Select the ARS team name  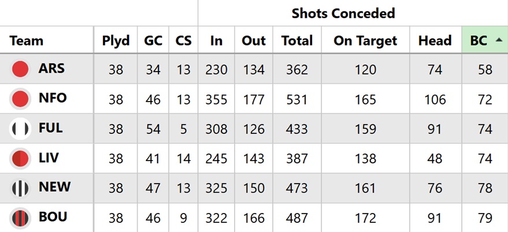click(x=51, y=69)
